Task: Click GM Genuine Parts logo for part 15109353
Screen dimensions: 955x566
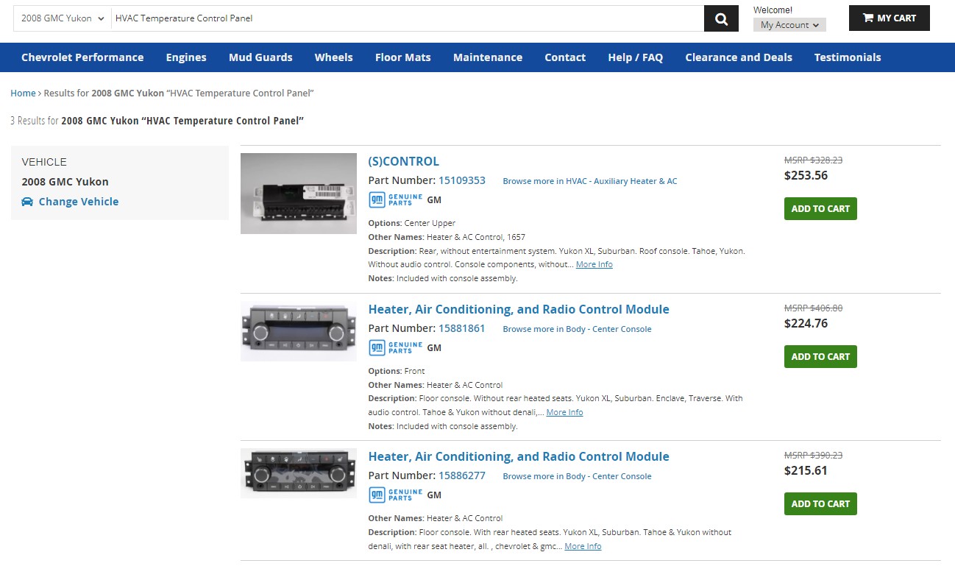Action: [396, 199]
